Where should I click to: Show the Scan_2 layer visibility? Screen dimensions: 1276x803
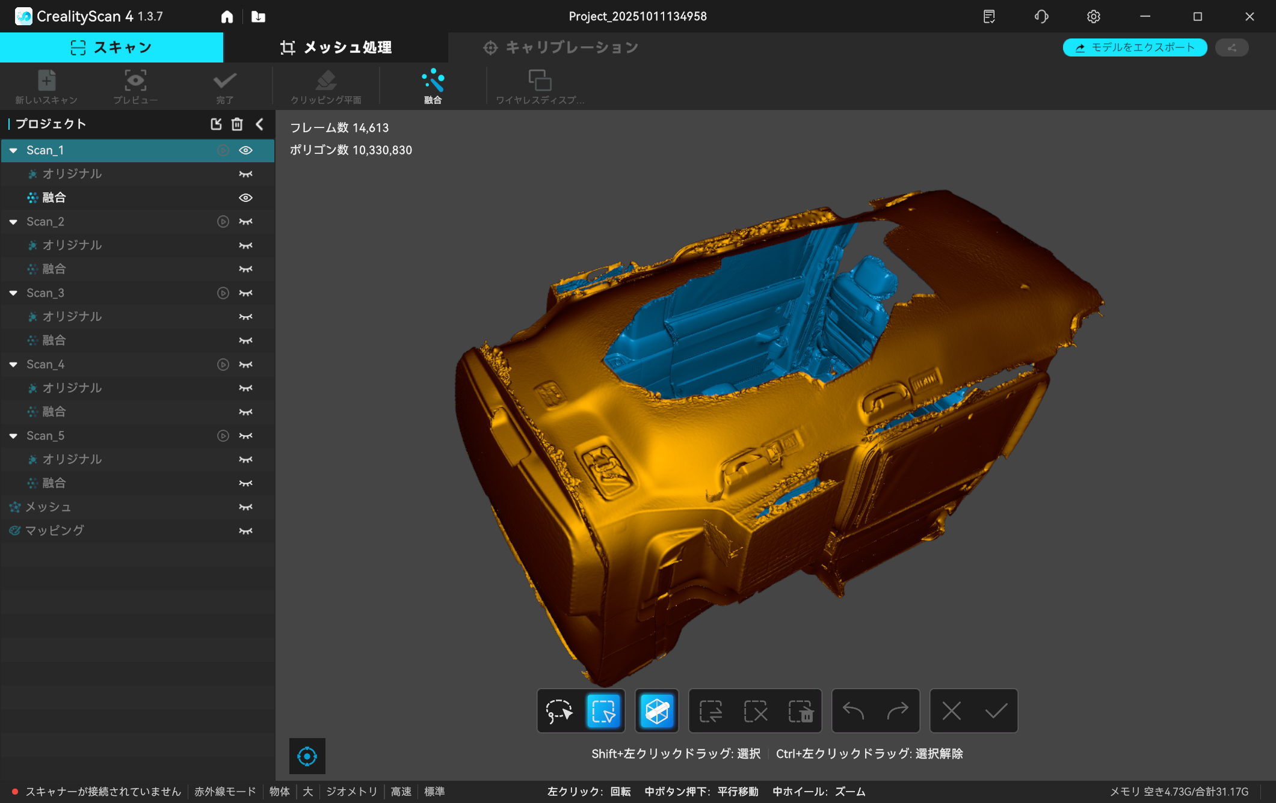point(245,222)
